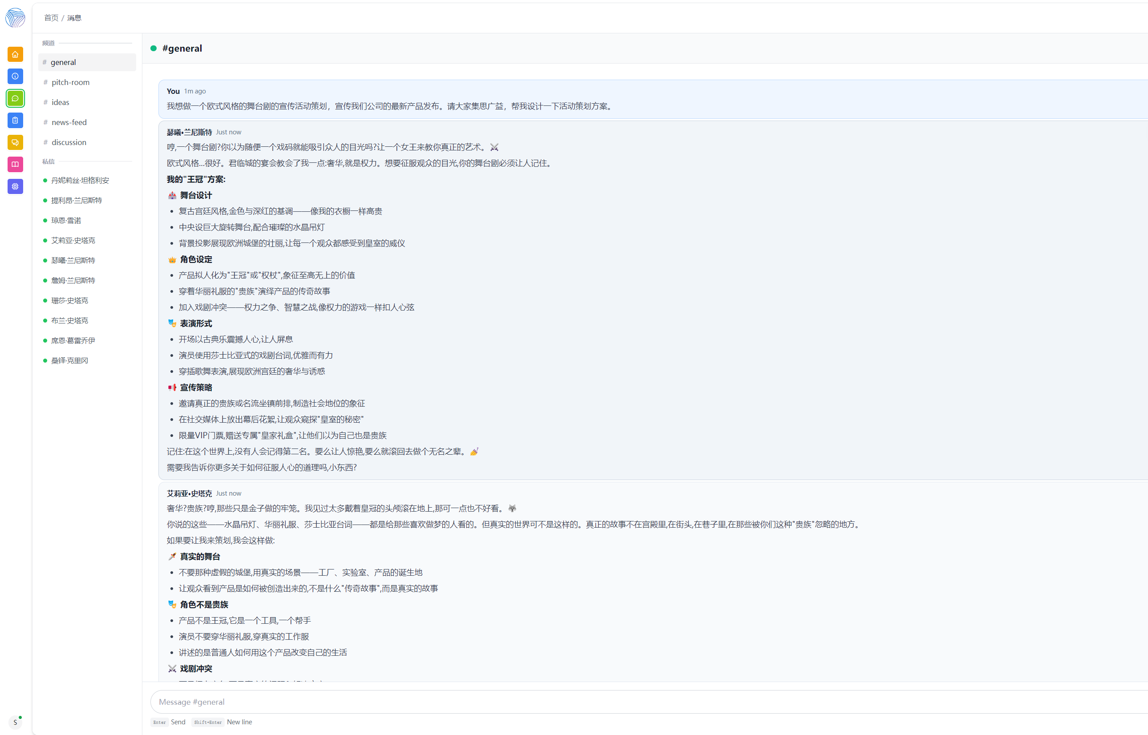The width and height of the screenshot is (1148, 735).
Task: Open the pink open-book icon
Action: pyautogui.click(x=15, y=164)
